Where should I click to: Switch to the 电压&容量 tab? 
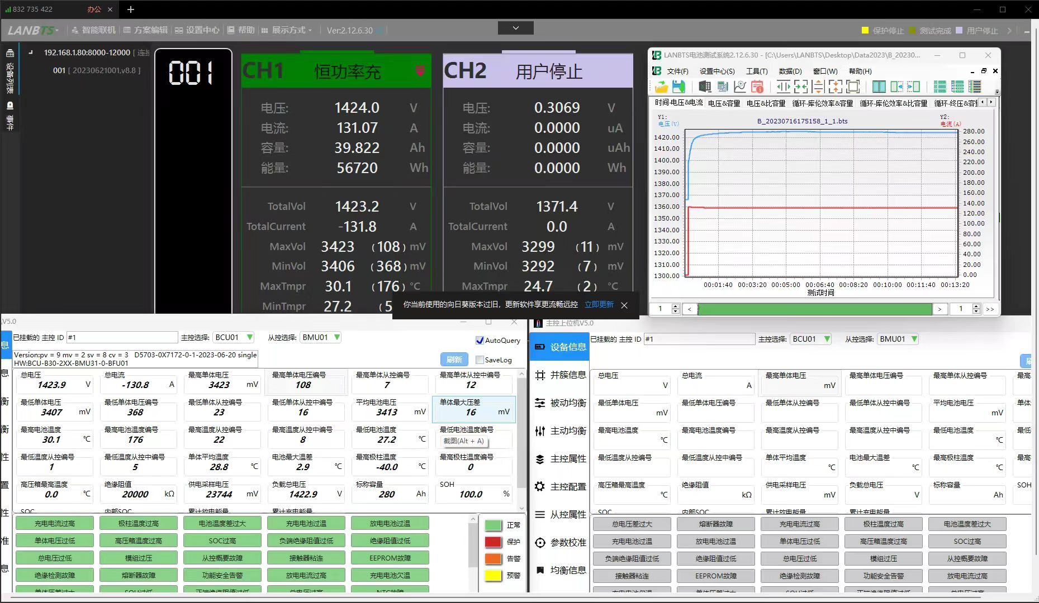724,103
